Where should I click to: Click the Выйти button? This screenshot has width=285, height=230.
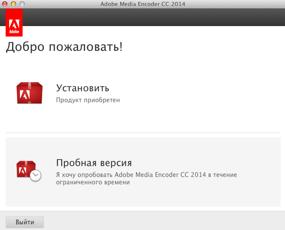(x=25, y=222)
